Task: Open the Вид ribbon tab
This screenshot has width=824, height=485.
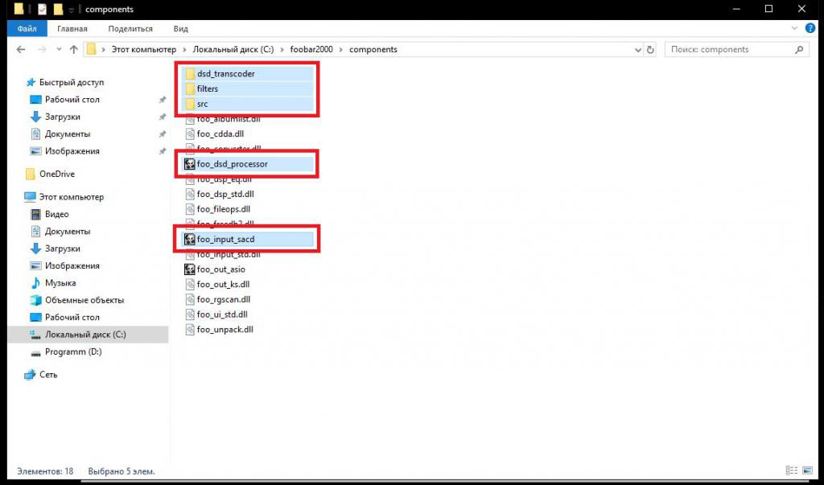Action: click(181, 28)
